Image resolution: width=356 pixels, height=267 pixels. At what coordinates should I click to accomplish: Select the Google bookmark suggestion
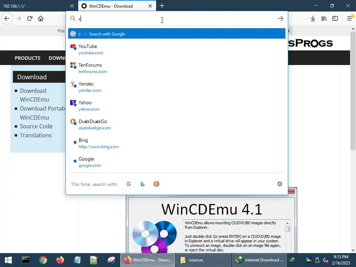coord(177,162)
